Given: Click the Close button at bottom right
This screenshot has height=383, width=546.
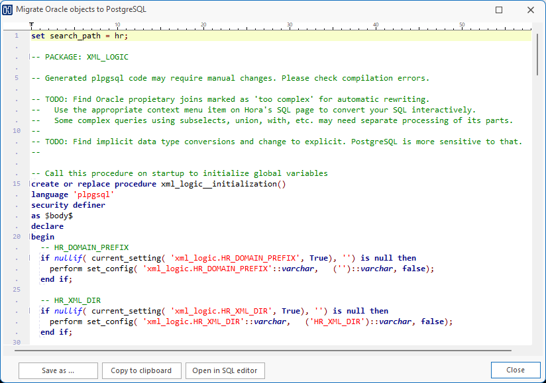Looking at the screenshot, I should coord(515,370).
